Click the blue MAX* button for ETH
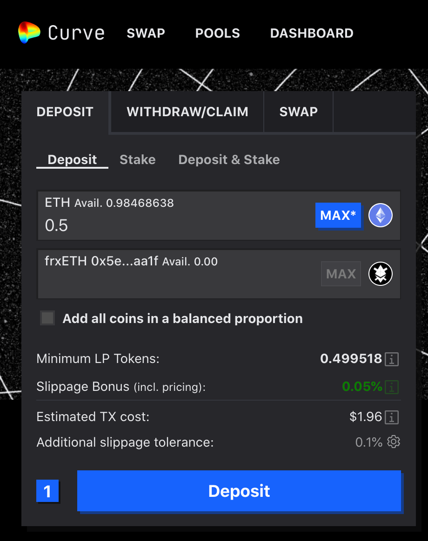The width and height of the screenshot is (428, 541). (338, 215)
